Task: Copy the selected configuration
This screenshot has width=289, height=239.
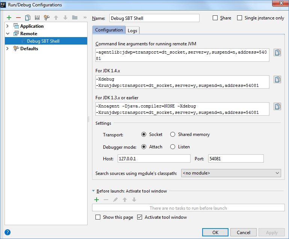Action: click(x=28, y=18)
